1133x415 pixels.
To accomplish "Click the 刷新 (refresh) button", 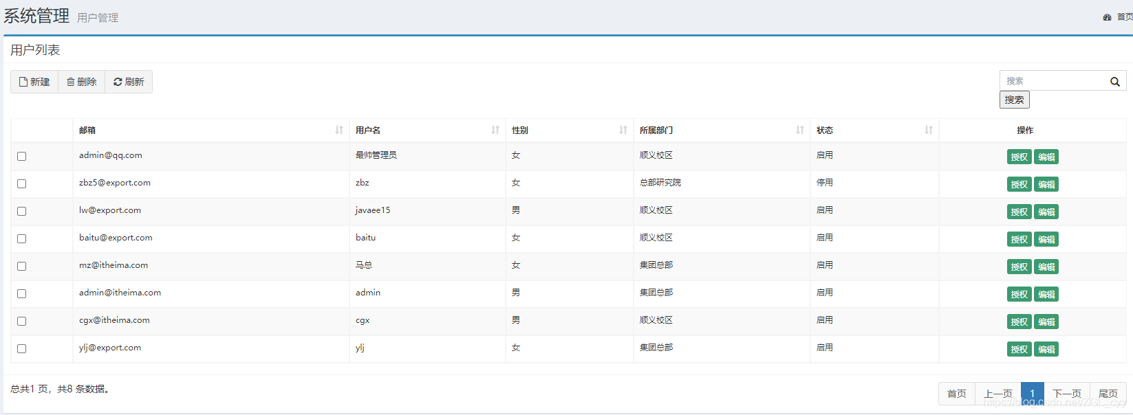I will [x=129, y=82].
